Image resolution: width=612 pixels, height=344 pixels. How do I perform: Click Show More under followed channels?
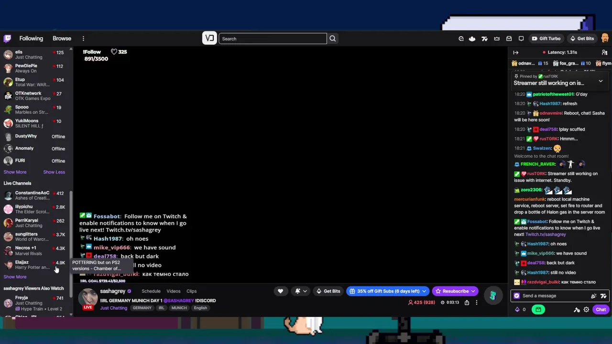click(15, 172)
